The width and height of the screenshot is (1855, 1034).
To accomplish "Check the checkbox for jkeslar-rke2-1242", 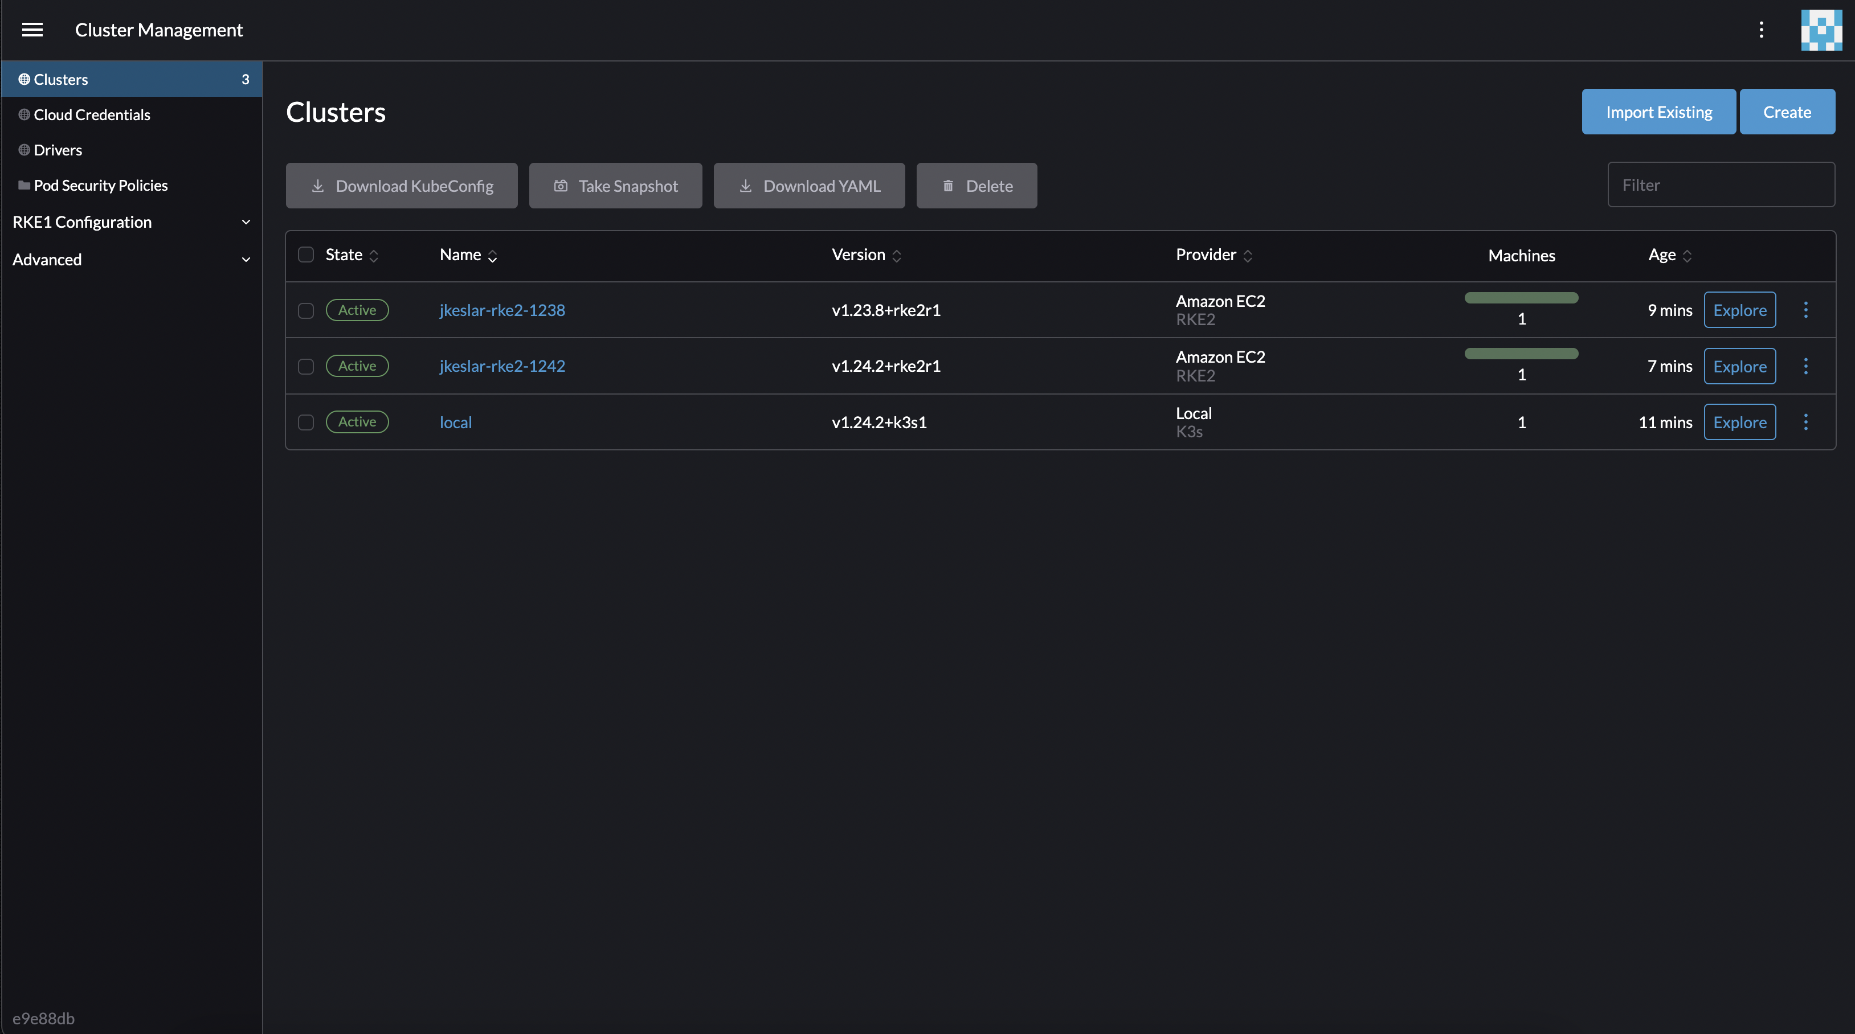I will (305, 366).
